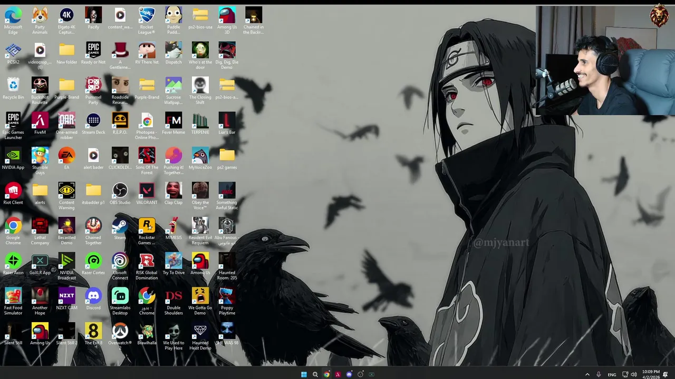Select the Steam desktop icon

coord(120,228)
